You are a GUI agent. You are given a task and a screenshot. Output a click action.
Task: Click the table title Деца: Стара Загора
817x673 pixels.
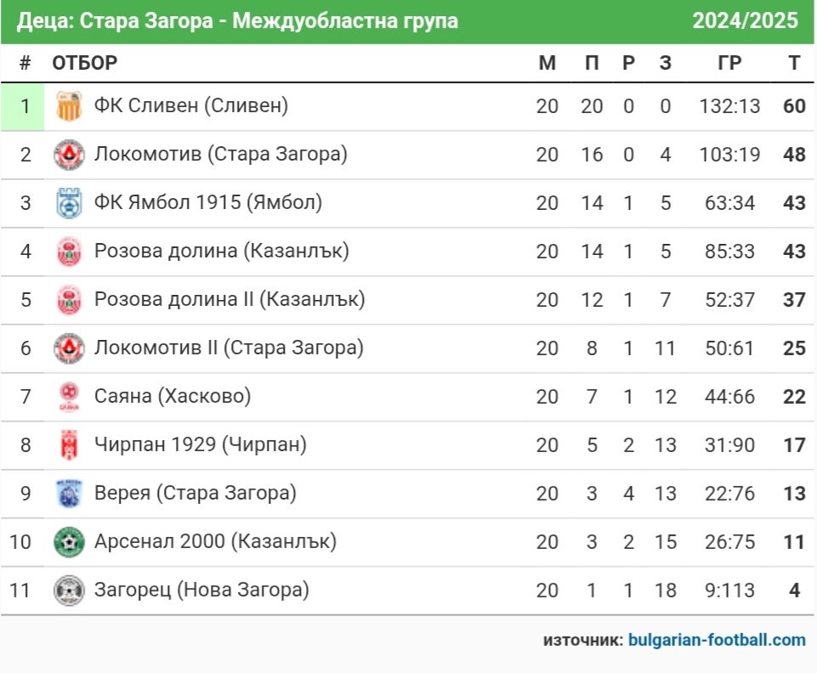point(115,21)
